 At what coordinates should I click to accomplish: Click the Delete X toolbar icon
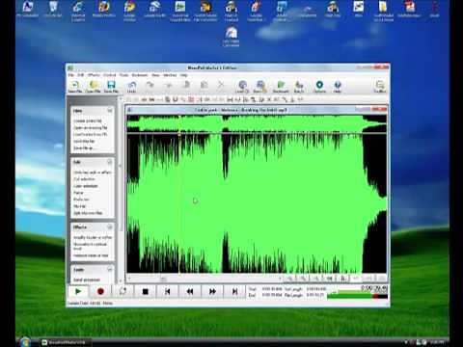coord(221,85)
